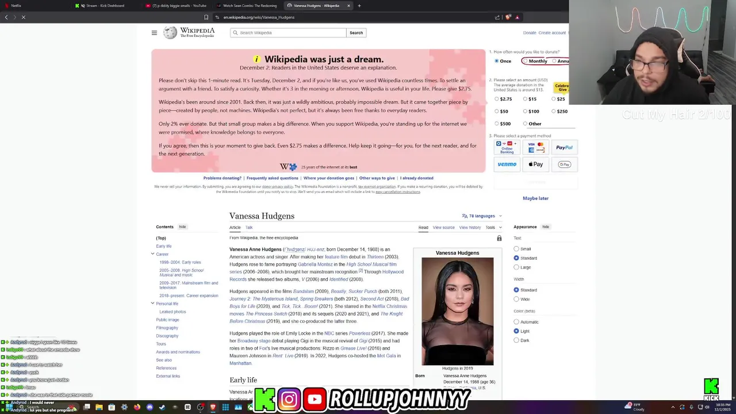
Task: Stop page loading with X button
Action: pos(23,17)
